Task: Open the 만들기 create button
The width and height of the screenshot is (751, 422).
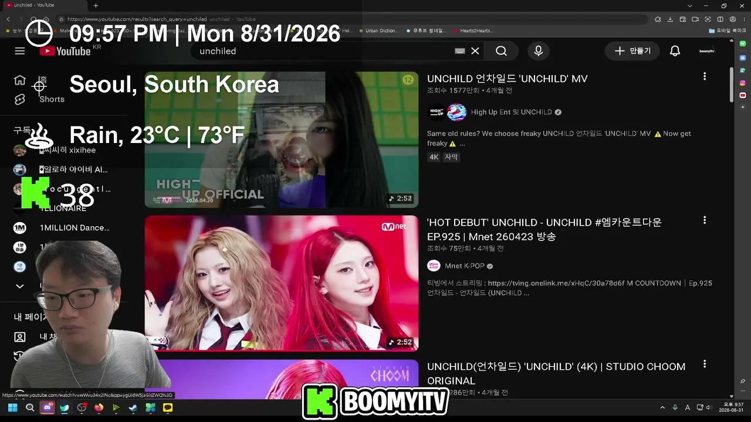Action: [x=632, y=51]
